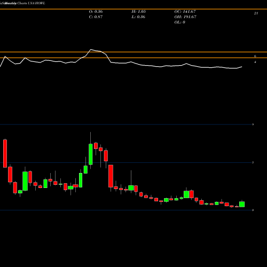This screenshot has height=267, width=267.
Task: Click the indicator axis label 6
Action: [255, 56]
